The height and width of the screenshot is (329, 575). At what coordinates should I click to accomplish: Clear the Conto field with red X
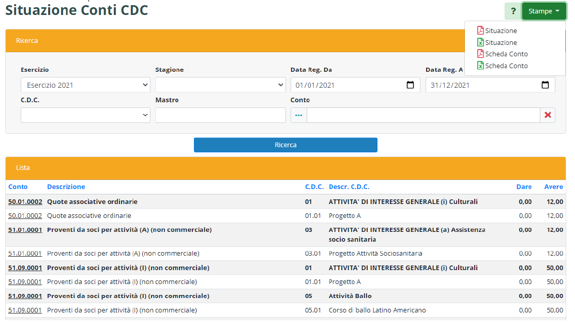[x=548, y=115]
